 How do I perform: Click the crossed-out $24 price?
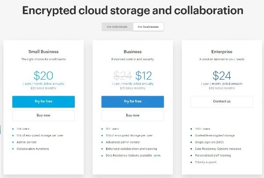[123, 76]
